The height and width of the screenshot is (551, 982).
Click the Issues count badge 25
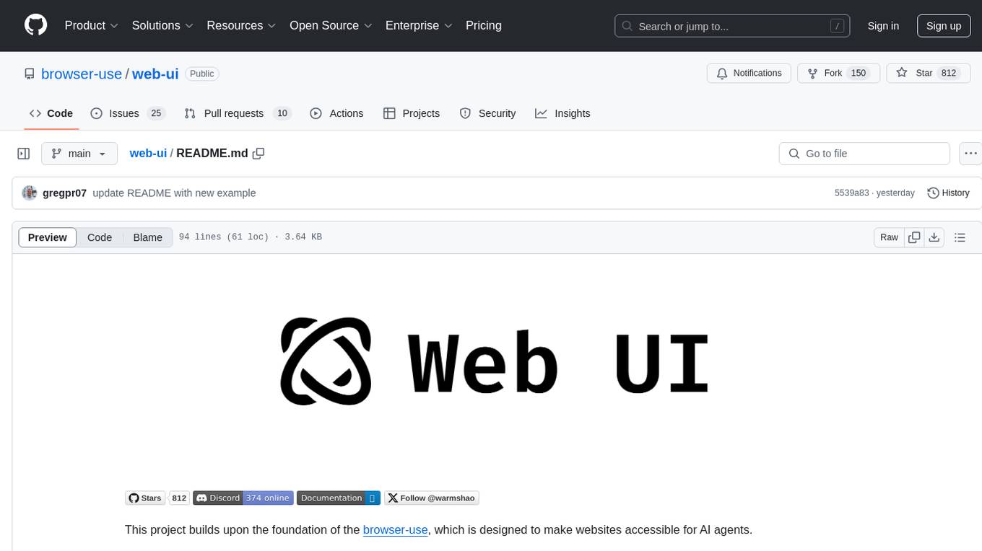coord(155,113)
